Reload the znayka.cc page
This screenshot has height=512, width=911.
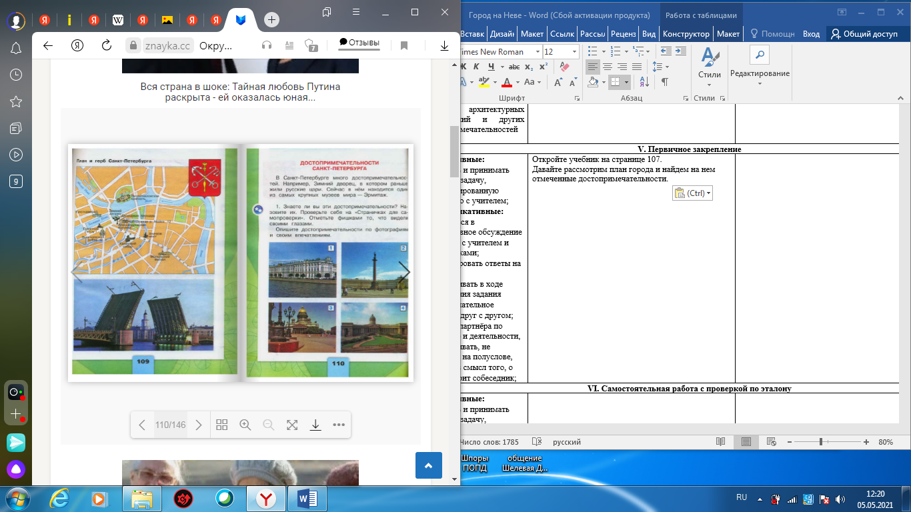click(106, 45)
